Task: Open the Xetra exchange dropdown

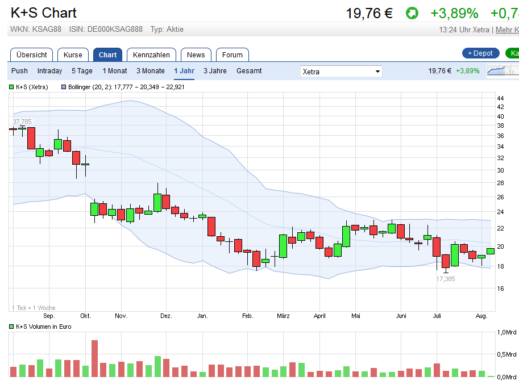Action: pos(341,72)
